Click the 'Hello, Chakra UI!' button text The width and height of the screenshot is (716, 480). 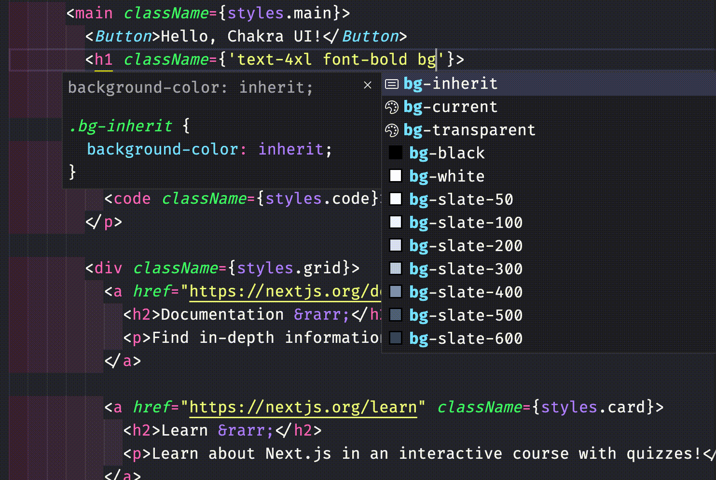tap(241, 36)
